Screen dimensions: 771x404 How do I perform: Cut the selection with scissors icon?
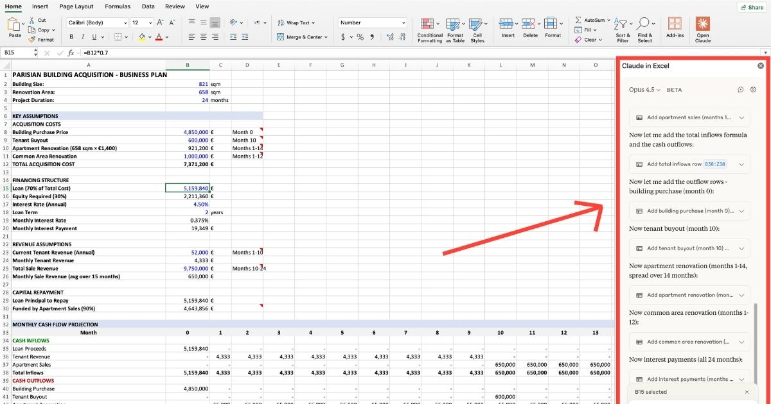click(37, 21)
